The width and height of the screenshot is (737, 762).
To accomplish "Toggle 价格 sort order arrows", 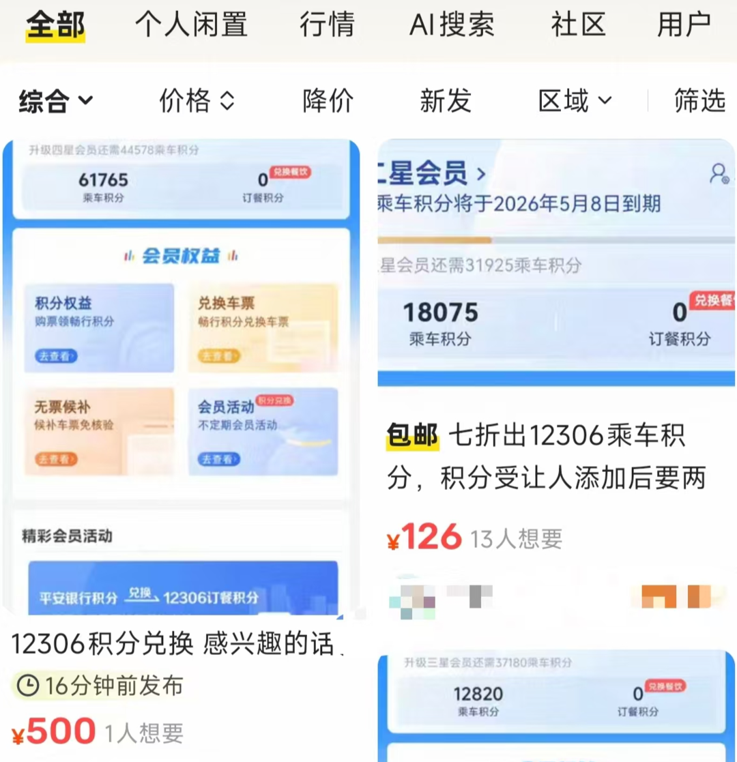I will coord(227,101).
